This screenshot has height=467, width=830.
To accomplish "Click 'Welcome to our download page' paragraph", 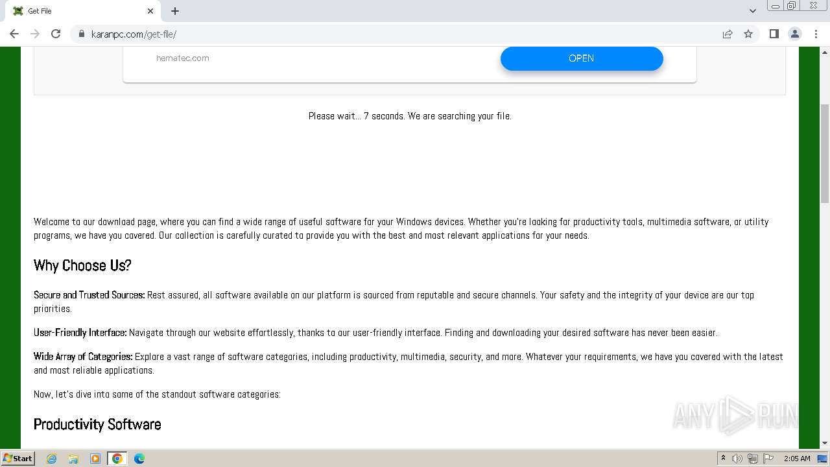I will tap(401, 228).
